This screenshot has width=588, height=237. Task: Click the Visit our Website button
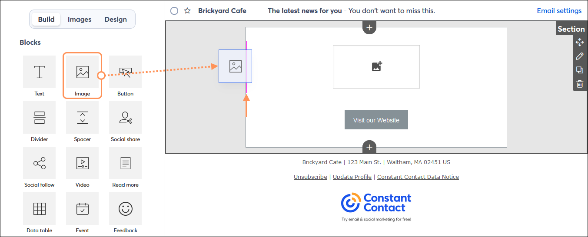[376, 120]
